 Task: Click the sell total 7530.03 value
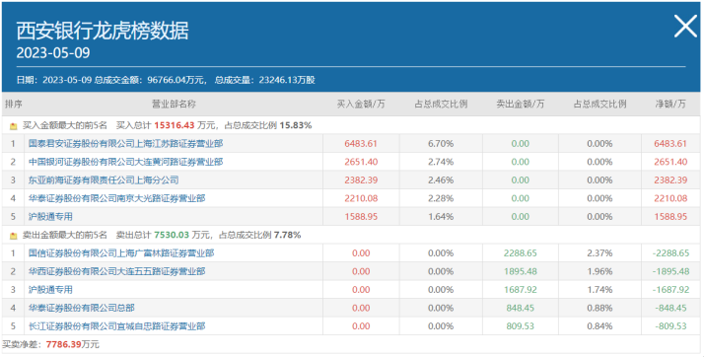point(172,235)
